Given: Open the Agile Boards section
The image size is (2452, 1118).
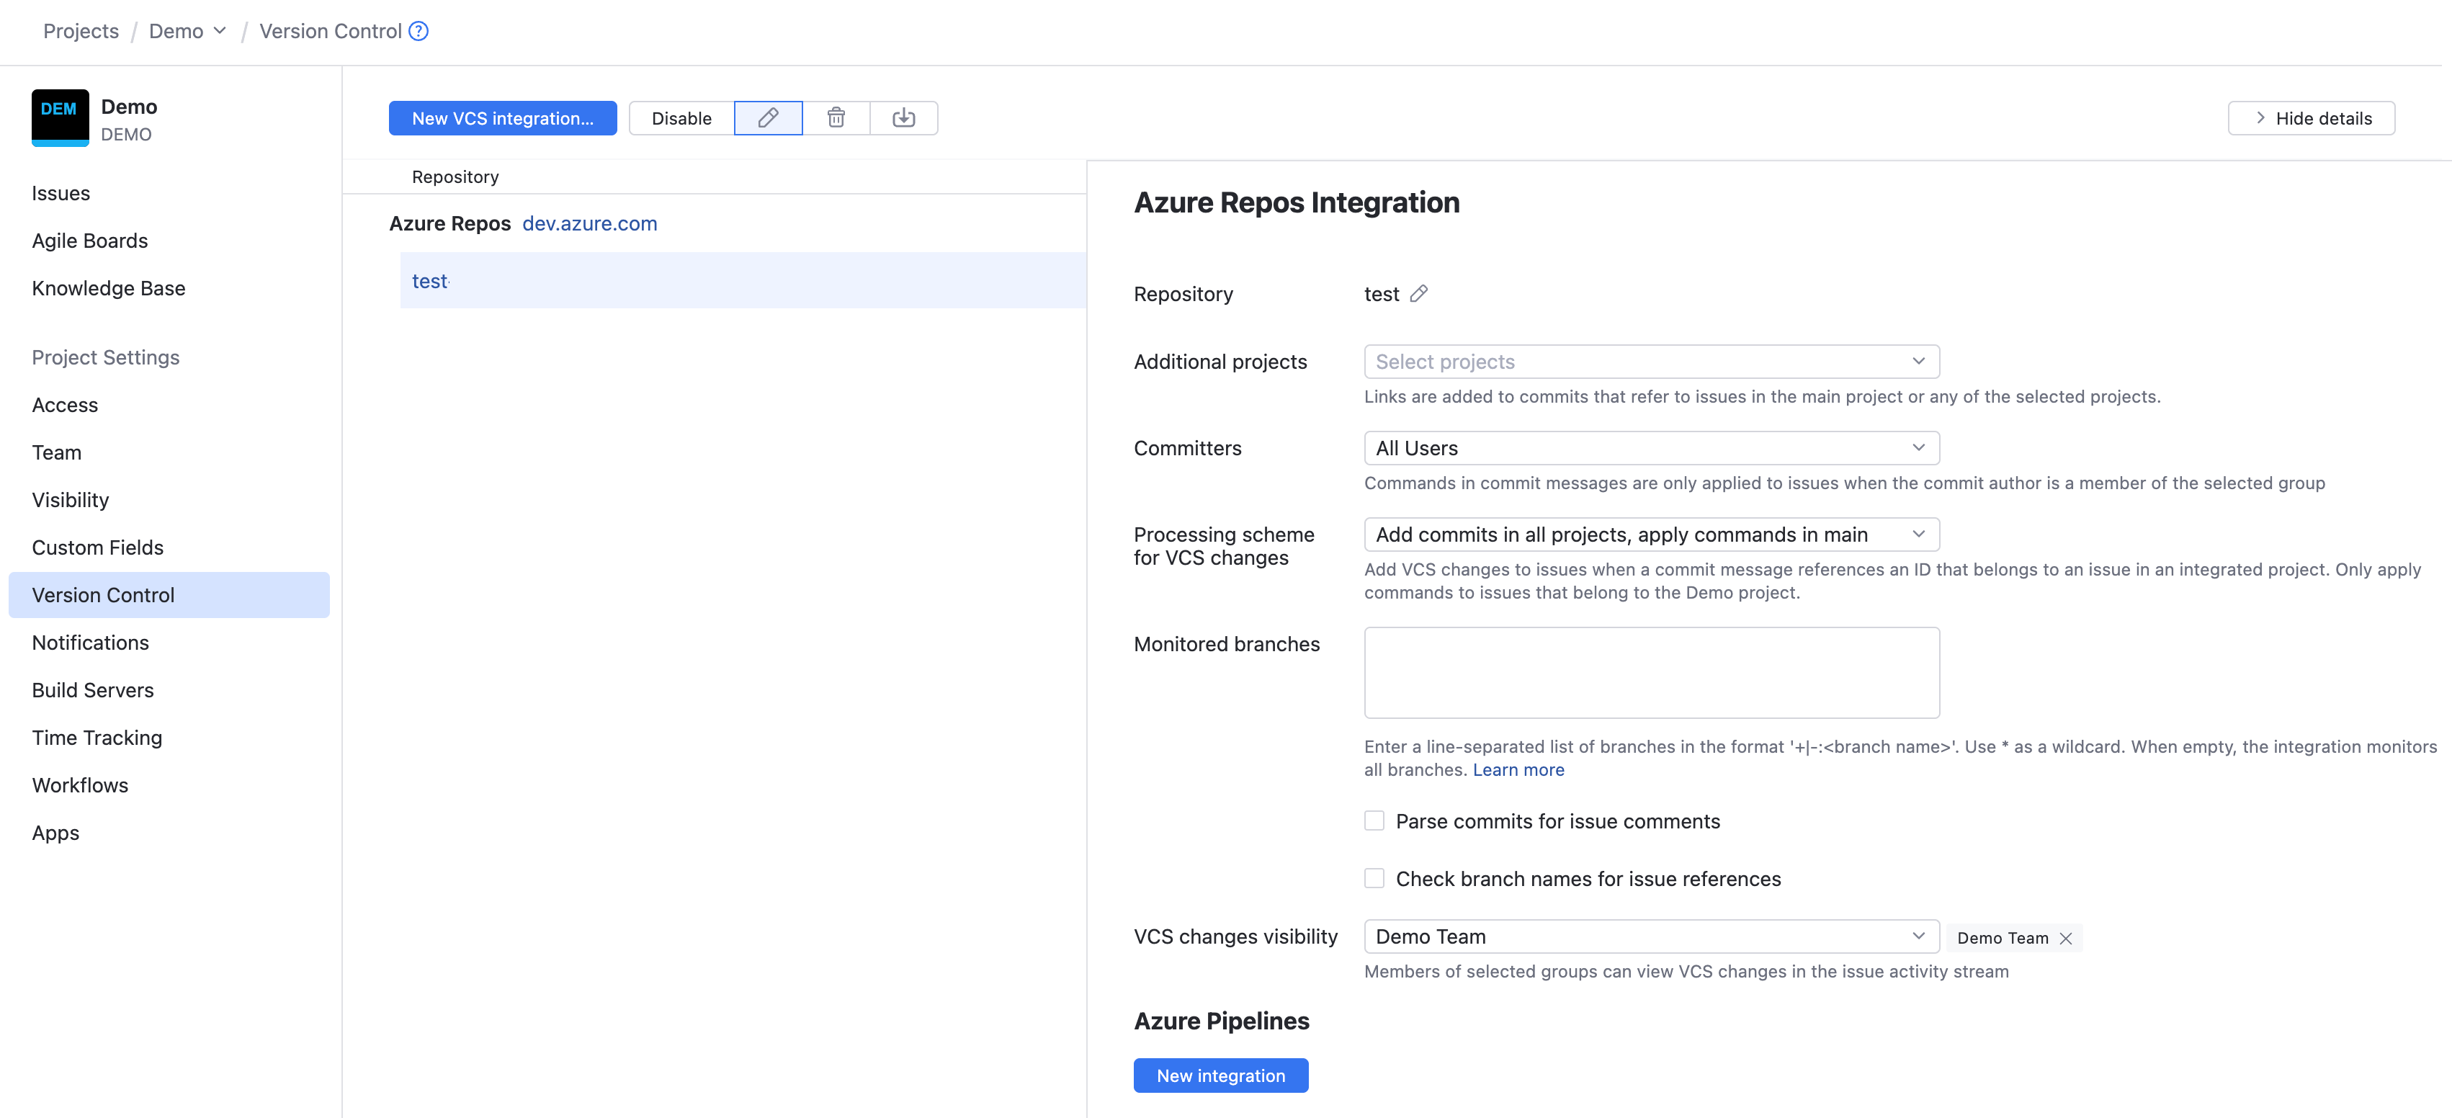Looking at the screenshot, I should coord(91,240).
